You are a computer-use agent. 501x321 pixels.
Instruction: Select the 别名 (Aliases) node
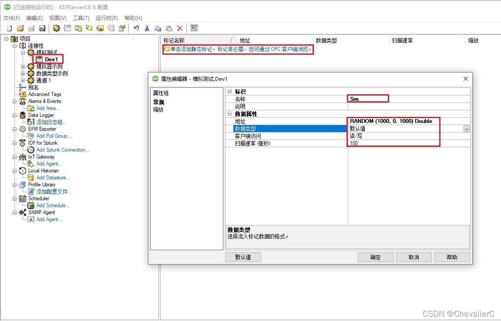tap(33, 87)
